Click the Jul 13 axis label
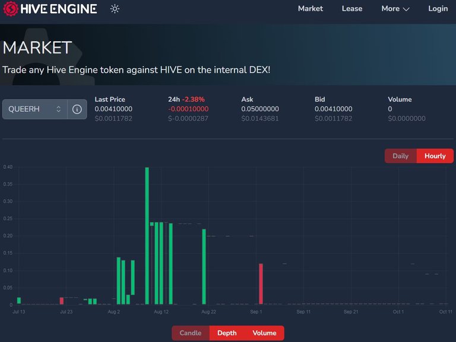 pos(19,312)
